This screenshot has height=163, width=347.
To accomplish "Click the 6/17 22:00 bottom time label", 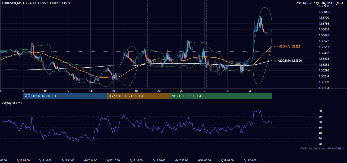I will click(182, 161).
